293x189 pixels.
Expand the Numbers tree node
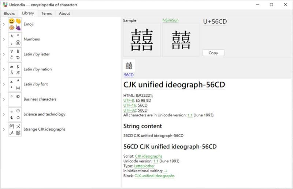coord(4,39)
